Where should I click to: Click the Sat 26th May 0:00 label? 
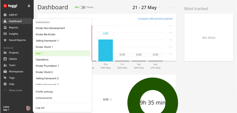(x=139, y=55)
